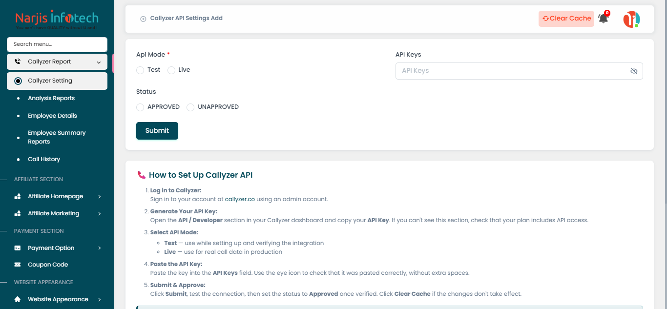Collapse the Callyzer Report menu
This screenshot has height=309, width=667.
pos(99,62)
